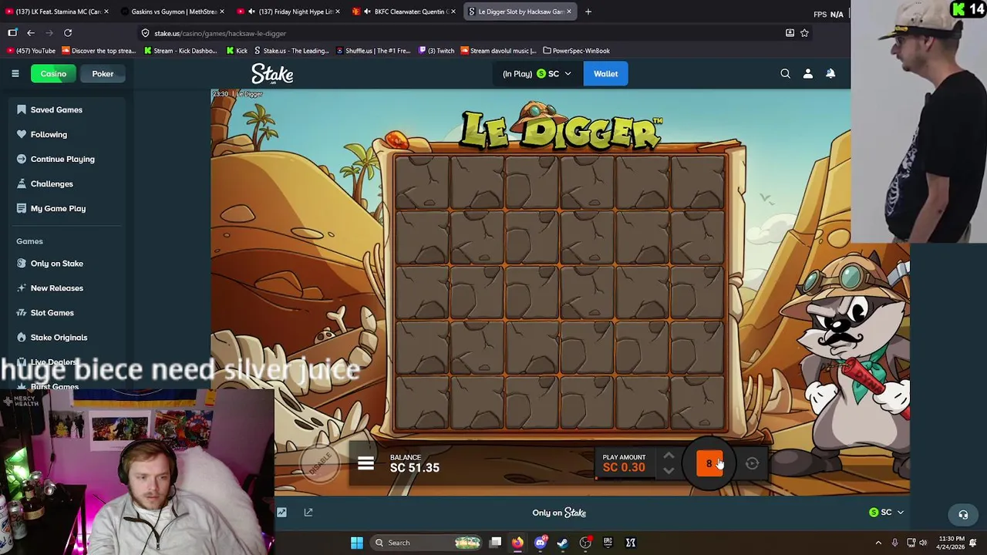
Task: Click the taskbar Search box
Action: (x=428, y=543)
